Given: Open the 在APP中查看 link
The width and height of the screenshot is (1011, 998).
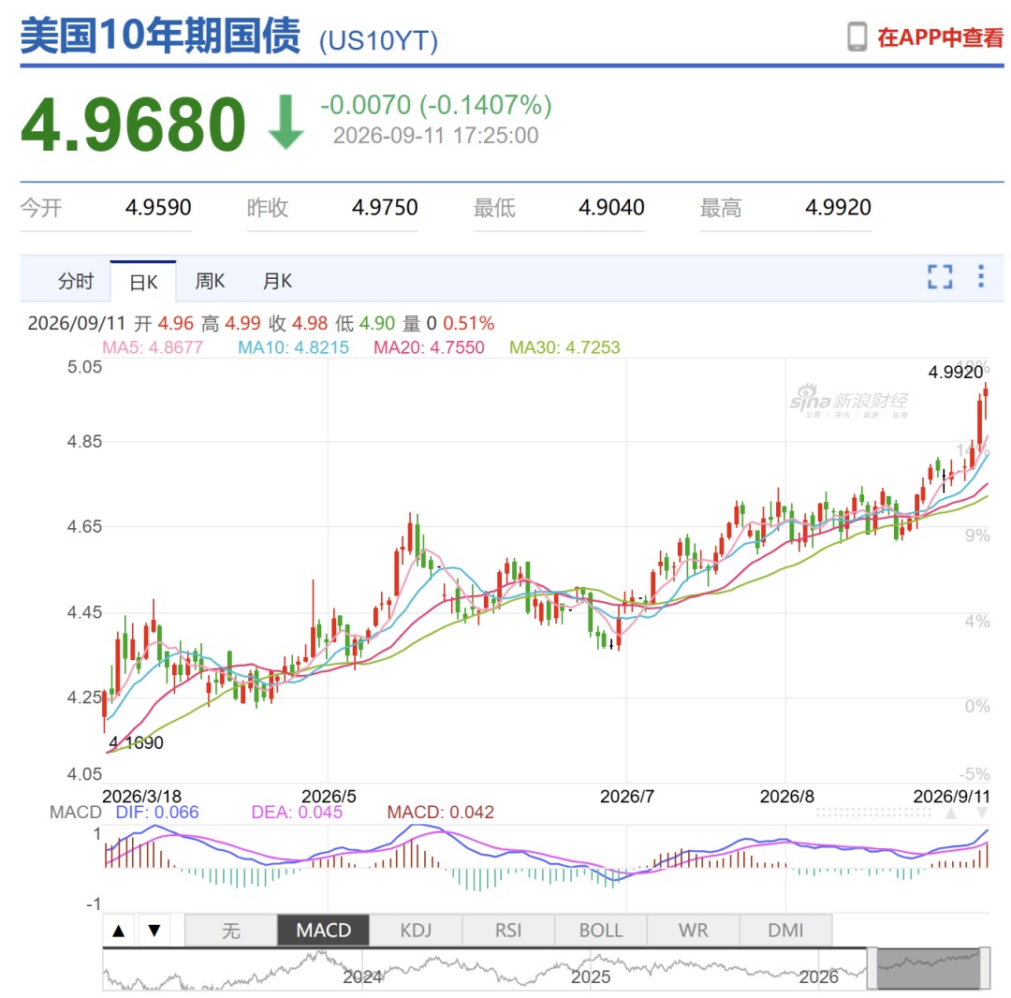Looking at the screenshot, I should tap(940, 37).
